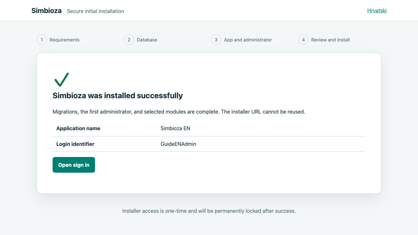Viewport: 418px width, 235px height.
Task: Click the Database step label
Action: 147,40
